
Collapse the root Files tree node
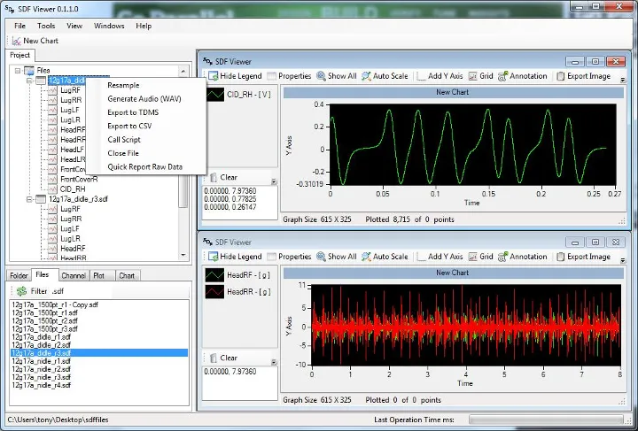pyautogui.click(x=17, y=70)
